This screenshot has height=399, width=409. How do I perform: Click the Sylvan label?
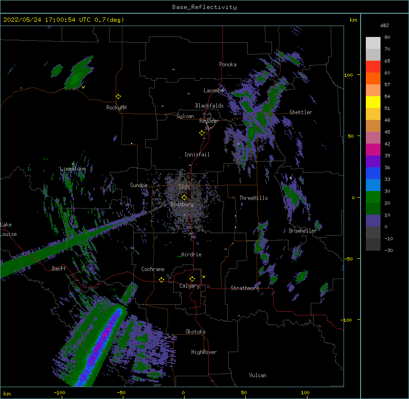[x=185, y=116]
